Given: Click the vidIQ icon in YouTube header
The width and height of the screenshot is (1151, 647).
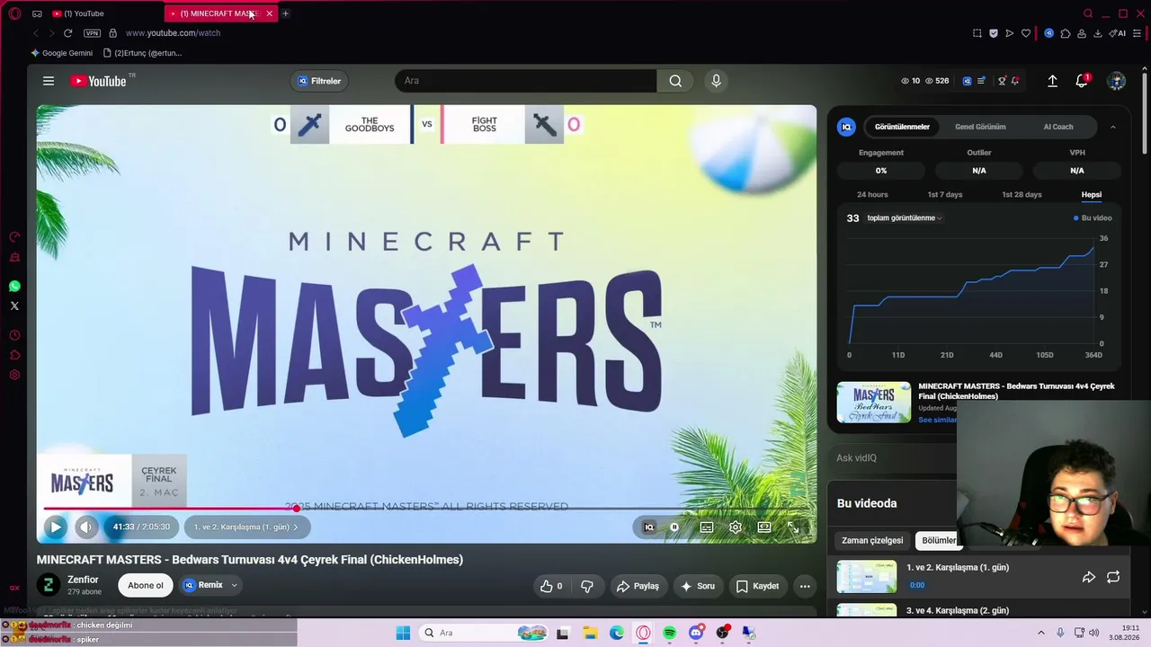Looking at the screenshot, I should [968, 81].
